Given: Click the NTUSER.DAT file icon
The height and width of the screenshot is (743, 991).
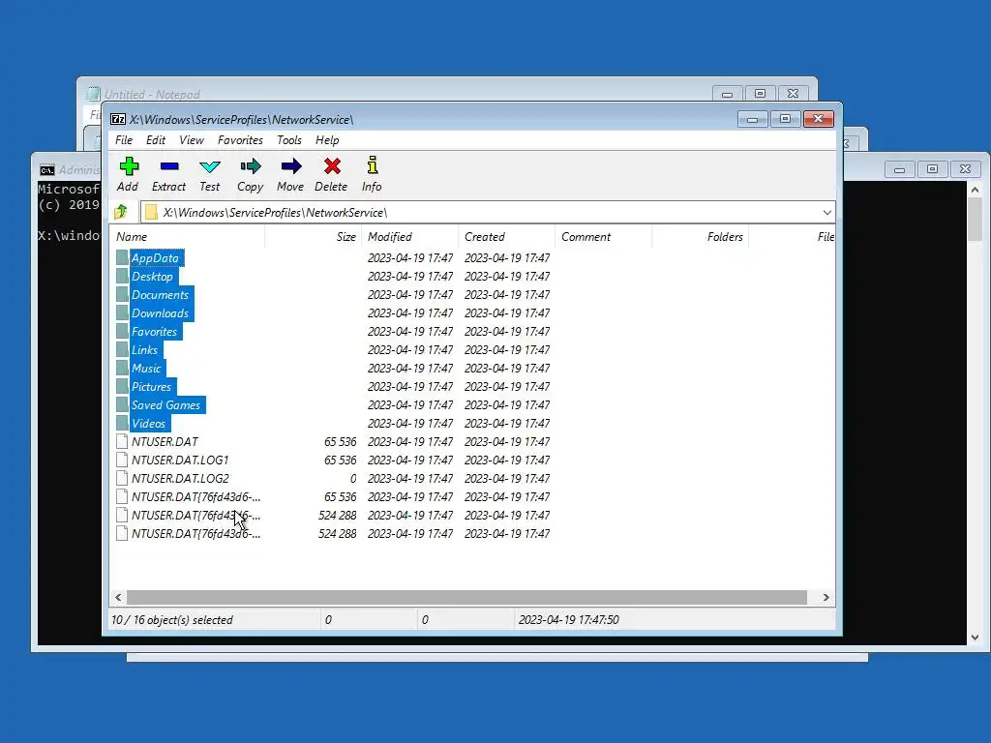Looking at the screenshot, I should [x=122, y=441].
